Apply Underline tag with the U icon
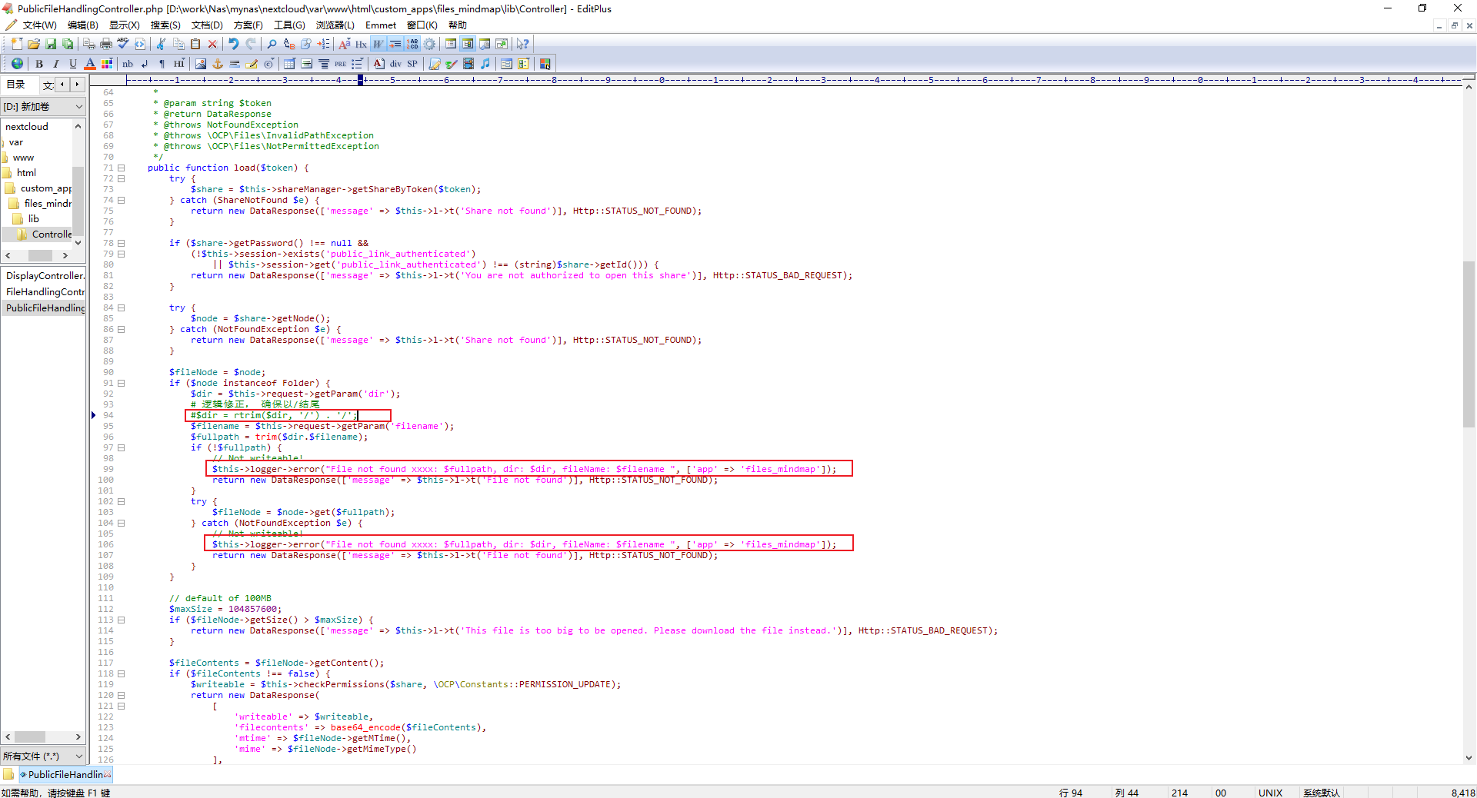This screenshot has height=798, width=1477. click(73, 64)
